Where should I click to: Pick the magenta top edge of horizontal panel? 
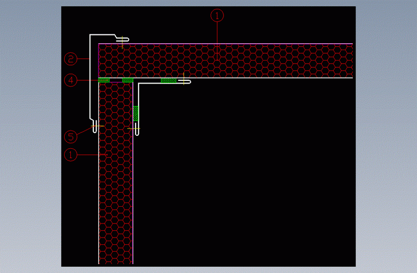coord(261,44)
